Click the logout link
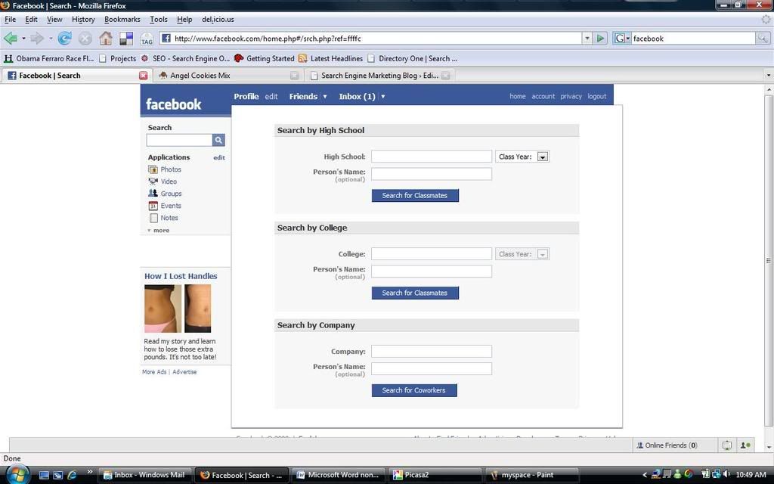Viewport: 774px width, 484px height. [597, 96]
